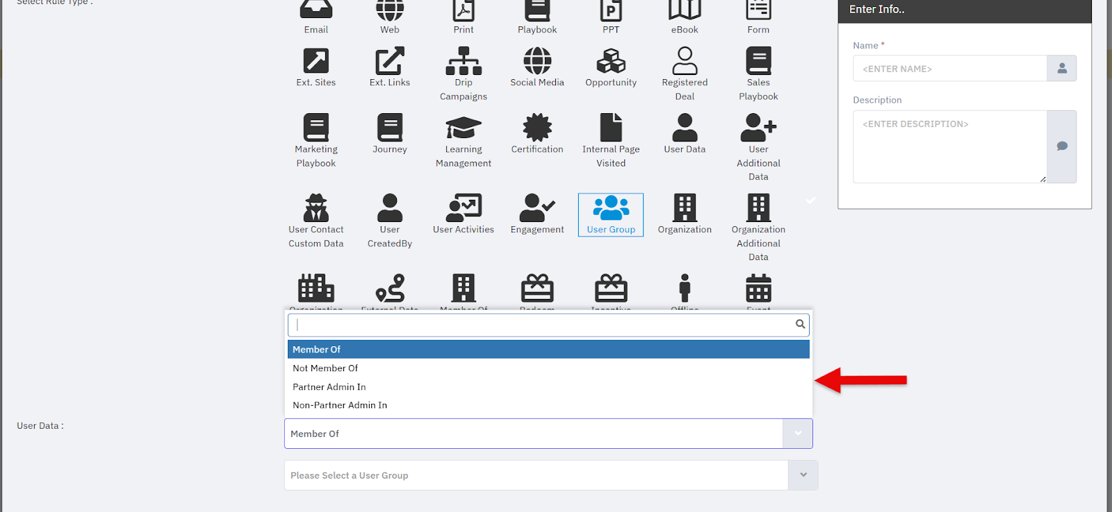Collapse the Member Of dropdown arrow
1112x512 pixels.
click(798, 434)
